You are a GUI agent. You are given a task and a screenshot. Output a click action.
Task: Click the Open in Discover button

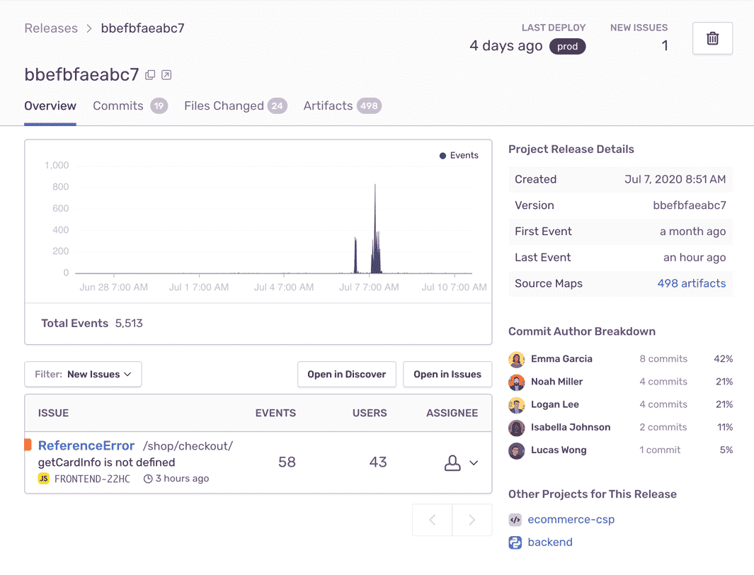(x=347, y=374)
